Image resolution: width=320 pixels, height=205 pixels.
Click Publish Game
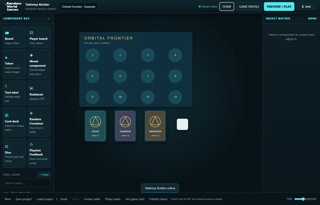(x=158, y=199)
